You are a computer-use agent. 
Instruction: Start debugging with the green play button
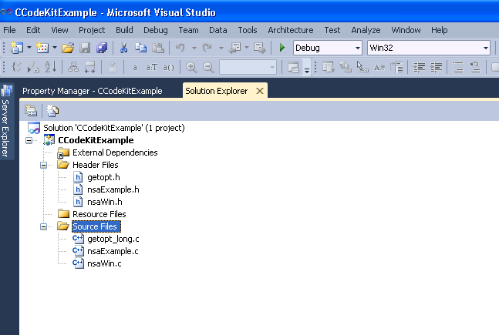point(282,48)
